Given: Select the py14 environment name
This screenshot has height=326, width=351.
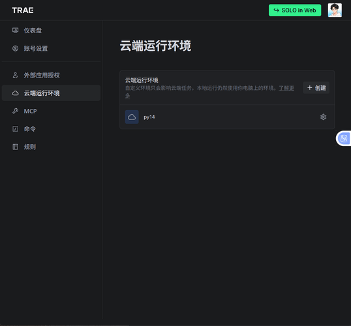Looking at the screenshot, I should 149,117.
